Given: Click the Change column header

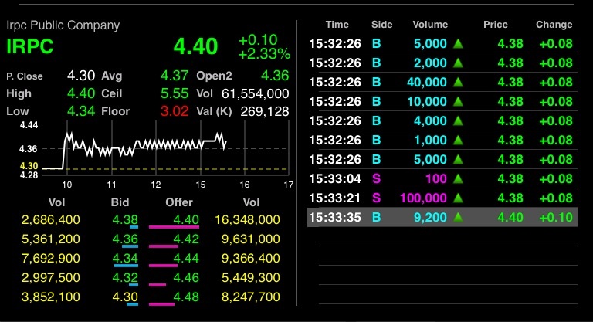Looking at the screenshot, I should (554, 25).
